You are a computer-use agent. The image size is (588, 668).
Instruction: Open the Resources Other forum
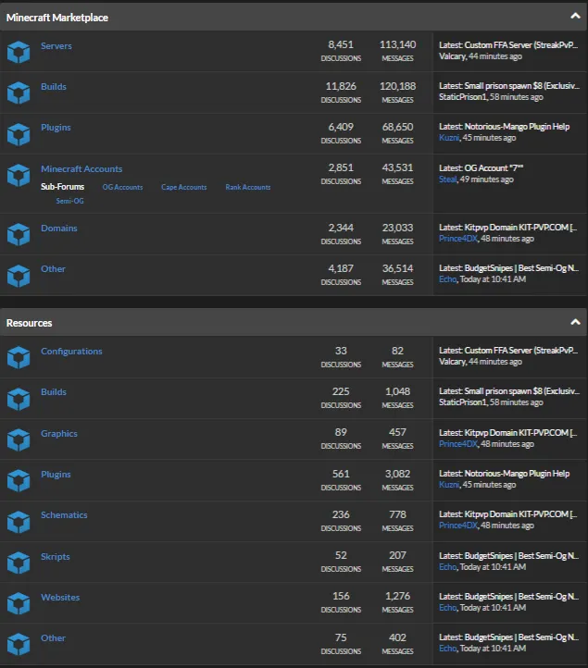(x=54, y=637)
